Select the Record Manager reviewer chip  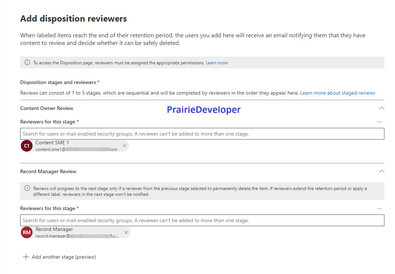tap(75, 232)
